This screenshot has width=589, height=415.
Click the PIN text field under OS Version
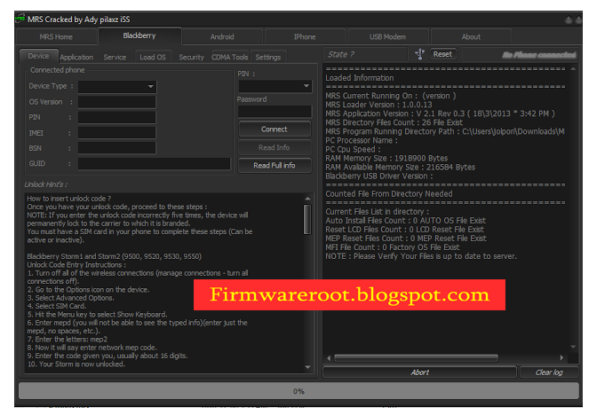(117, 117)
